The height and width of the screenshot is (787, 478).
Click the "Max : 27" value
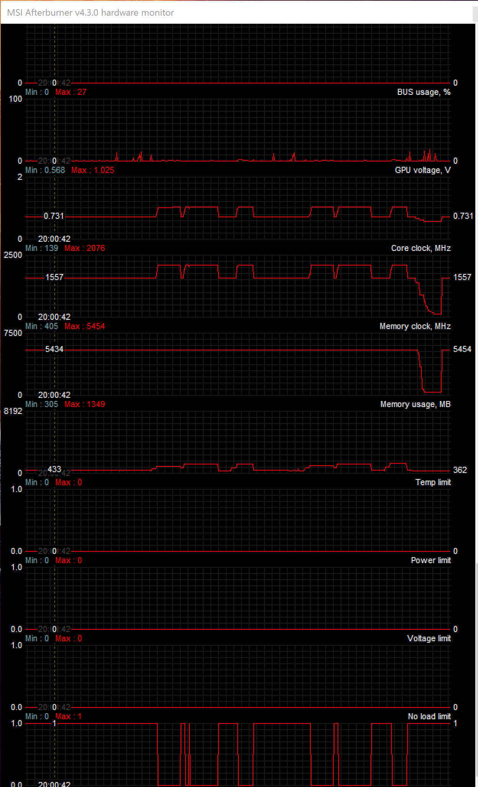(x=71, y=92)
